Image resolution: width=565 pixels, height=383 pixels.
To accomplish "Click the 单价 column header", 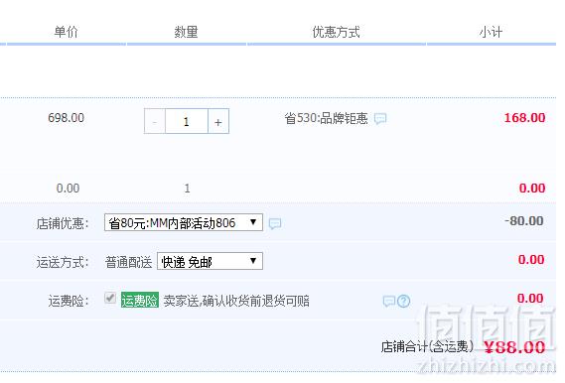I will tap(66, 32).
